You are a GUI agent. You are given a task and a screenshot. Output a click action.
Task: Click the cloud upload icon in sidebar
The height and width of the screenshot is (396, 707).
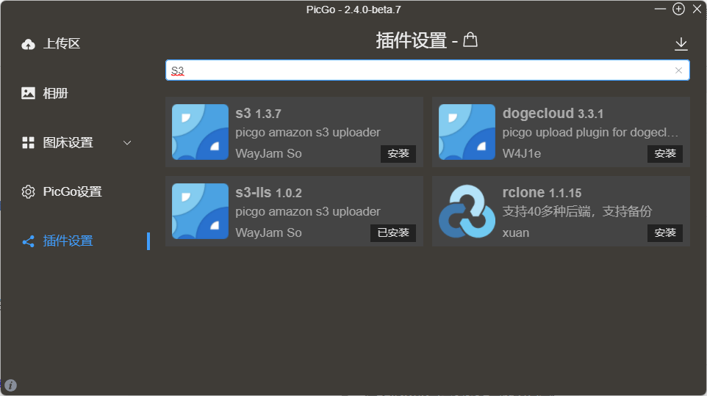[29, 44]
